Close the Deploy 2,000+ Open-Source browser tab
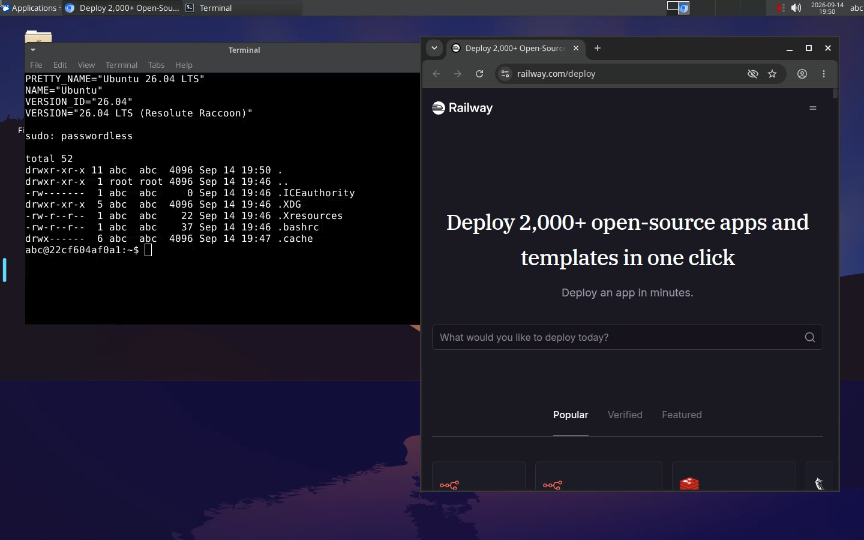The image size is (864, 540). click(576, 49)
